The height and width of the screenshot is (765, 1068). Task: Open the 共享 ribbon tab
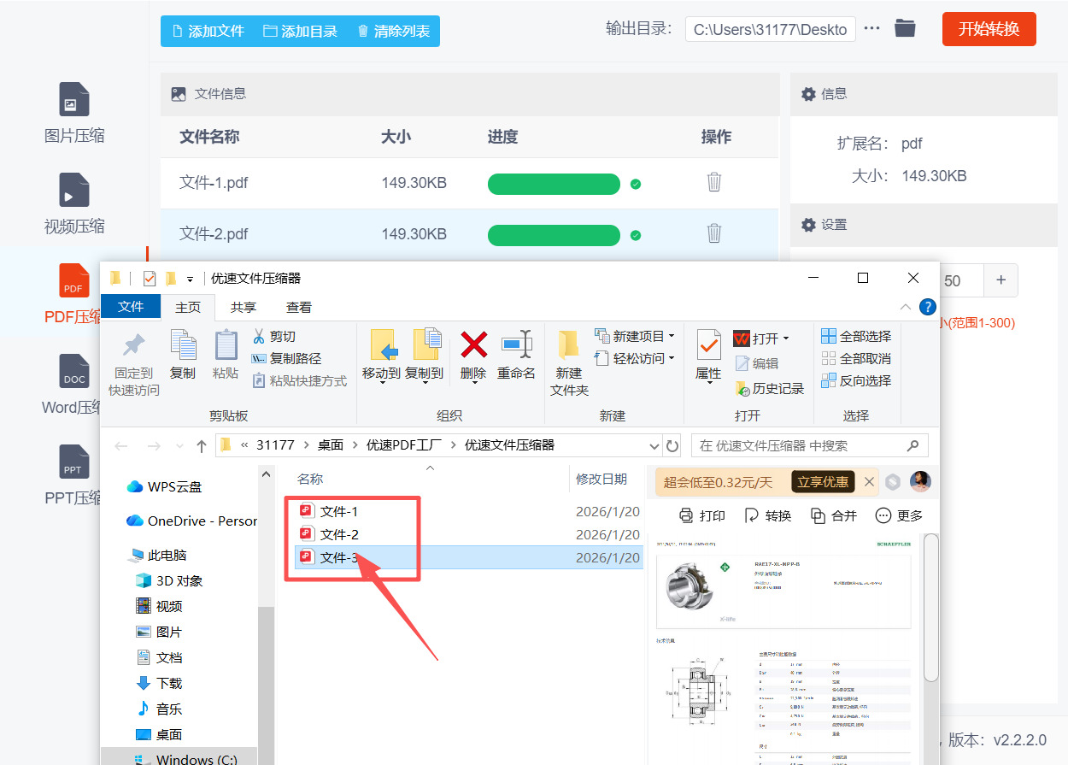click(243, 306)
